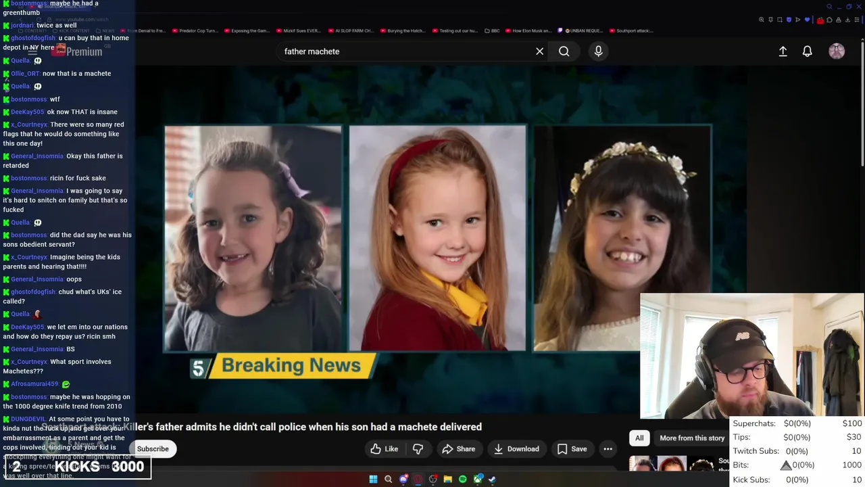Open File Explorer from the taskbar
This screenshot has height=487, width=865.
[447, 479]
